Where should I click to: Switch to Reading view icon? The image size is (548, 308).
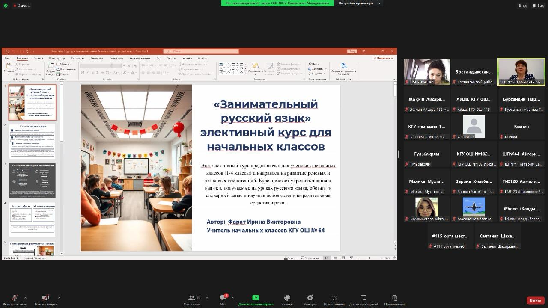pyautogui.click(x=343, y=258)
